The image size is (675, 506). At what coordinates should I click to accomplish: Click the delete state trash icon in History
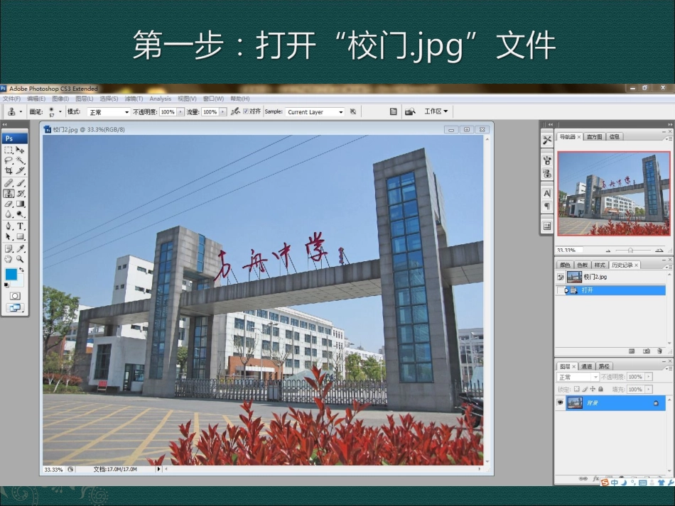coord(659,351)
